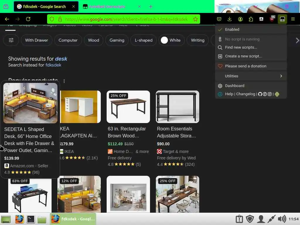Apply the Wood filter chip

tap(93, 40)
